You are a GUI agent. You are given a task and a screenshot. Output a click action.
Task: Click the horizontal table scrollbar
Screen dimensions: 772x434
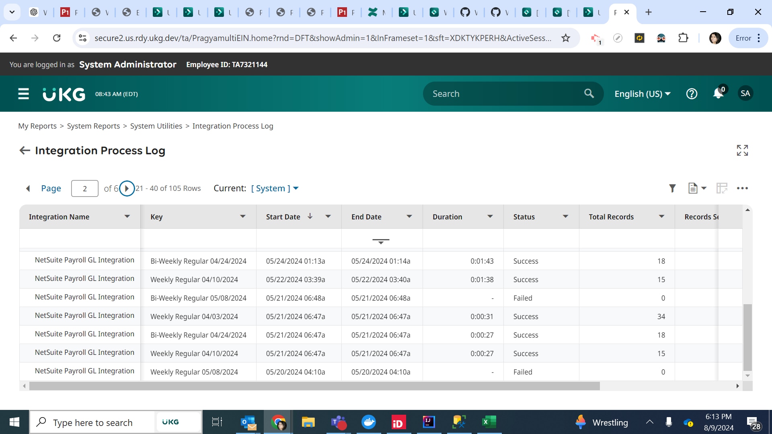(314, 386)
